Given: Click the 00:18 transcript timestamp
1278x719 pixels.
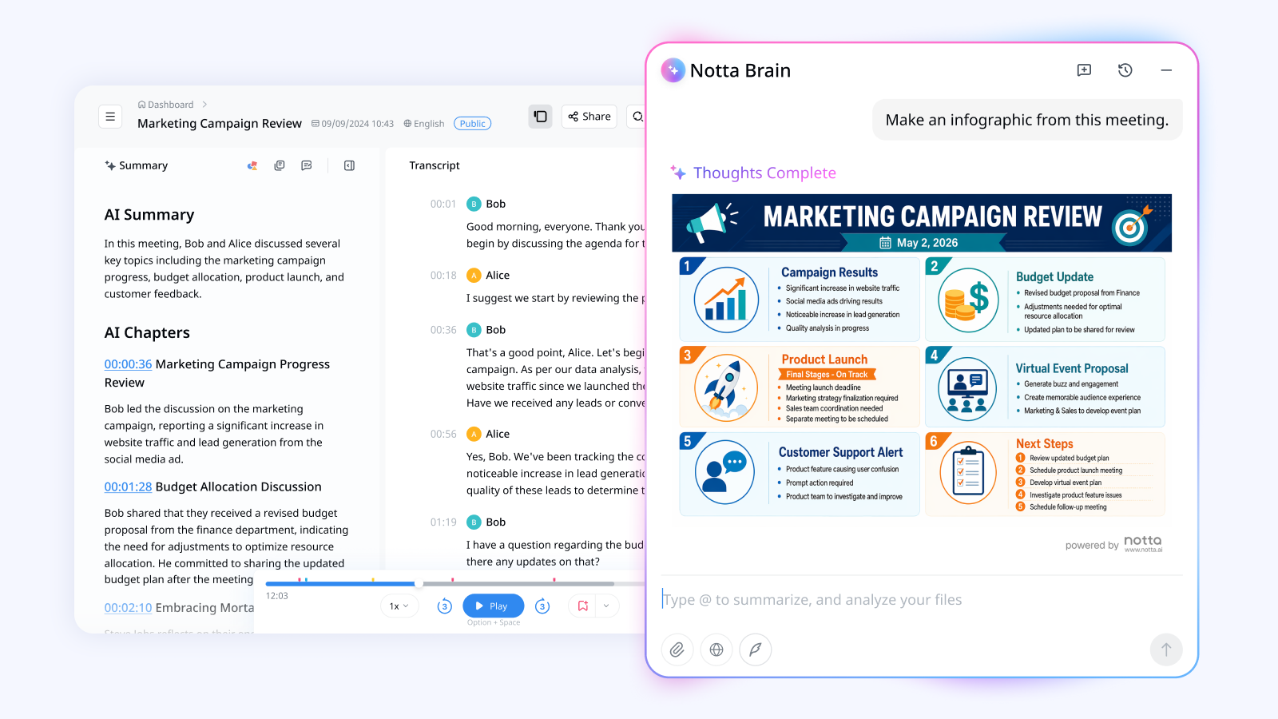Looking at the screenshot, I should (x=443, y=276).
